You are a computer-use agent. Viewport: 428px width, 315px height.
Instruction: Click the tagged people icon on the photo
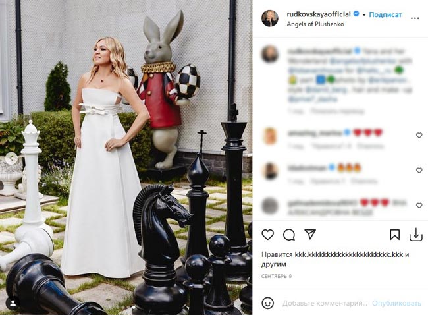coord(12,303)
